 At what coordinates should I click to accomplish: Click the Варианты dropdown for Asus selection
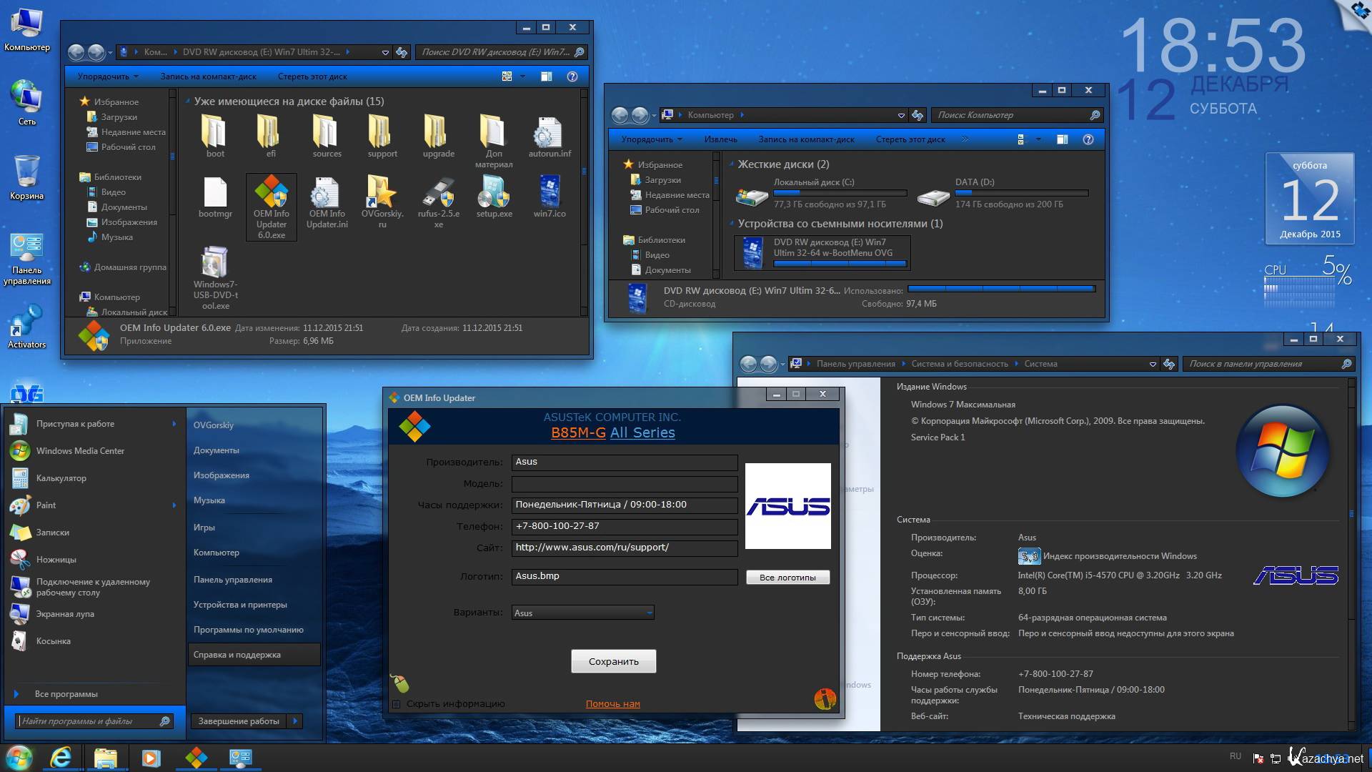coord(580,613)
